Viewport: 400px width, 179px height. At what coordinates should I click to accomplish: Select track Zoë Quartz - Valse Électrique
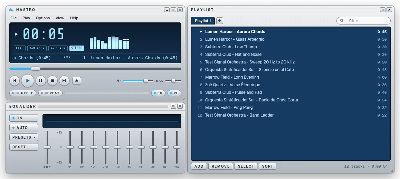tap(291, 85)
